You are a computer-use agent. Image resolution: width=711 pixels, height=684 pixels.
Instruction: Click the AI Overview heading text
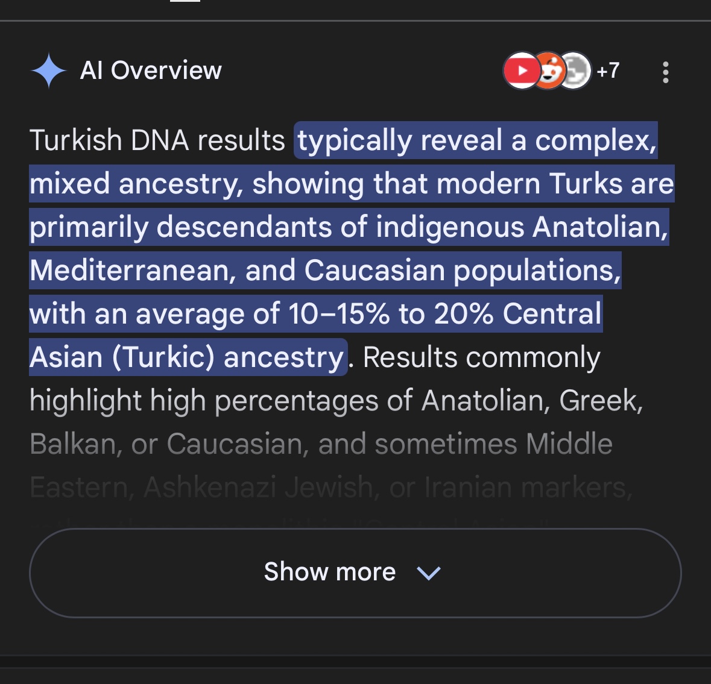point(151,71)
